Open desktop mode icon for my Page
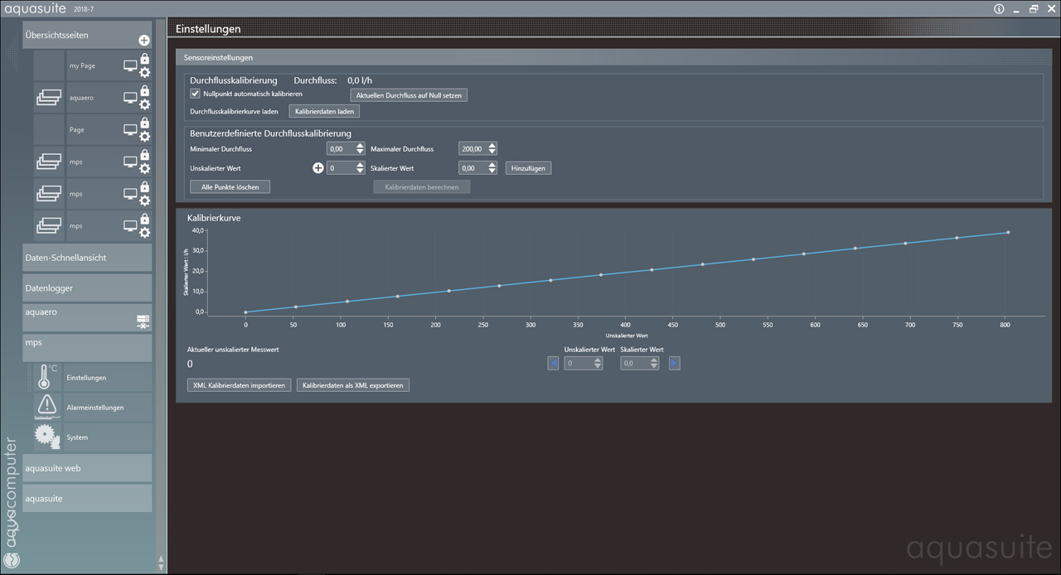1061x575 pixels. (x=130, y=65)
